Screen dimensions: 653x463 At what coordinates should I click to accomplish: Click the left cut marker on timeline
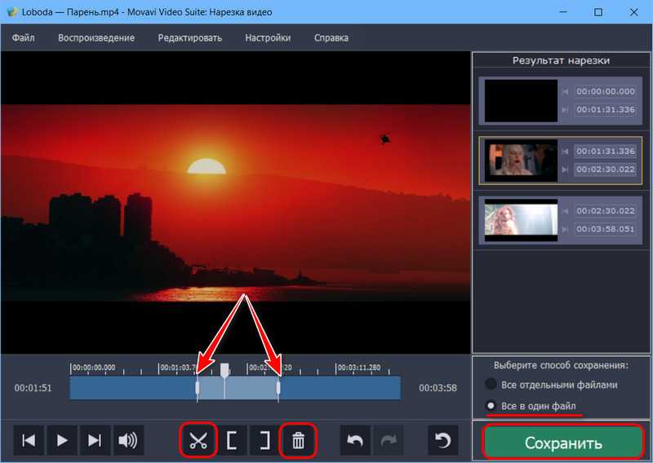(198, 388)
